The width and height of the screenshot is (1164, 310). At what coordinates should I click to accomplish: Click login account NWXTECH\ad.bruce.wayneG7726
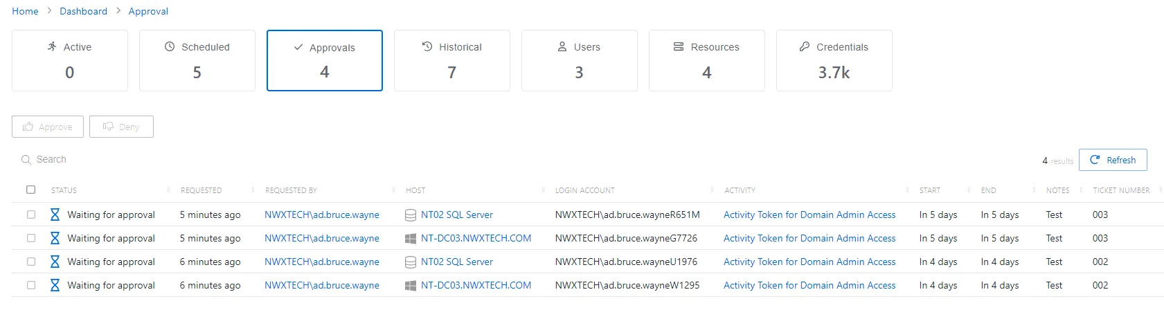[x=626, y=238]
